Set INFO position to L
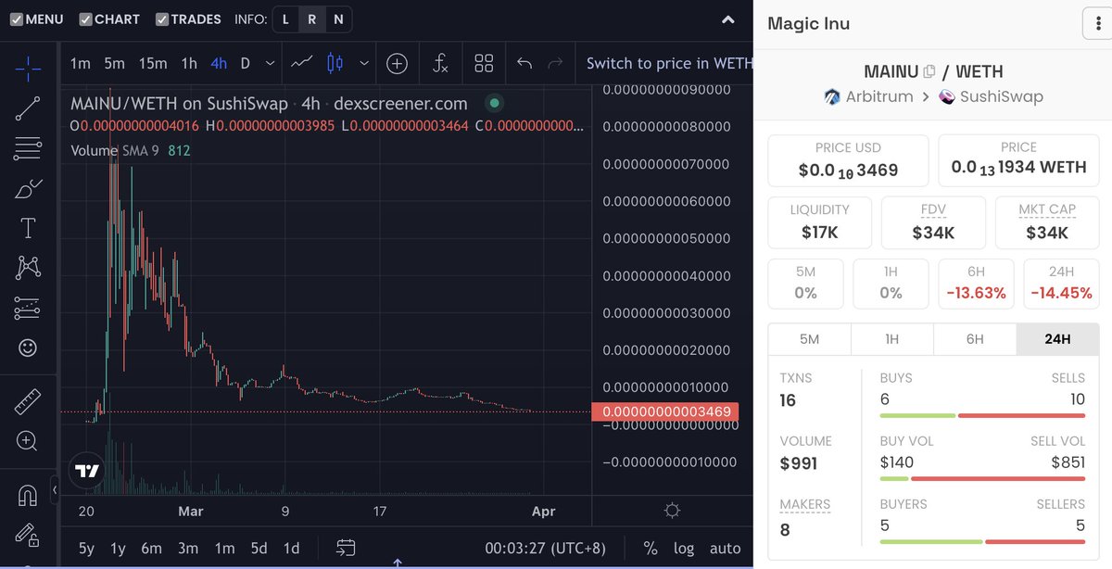This screenshot has height=569, width=1112. click(x=285, y=19)
